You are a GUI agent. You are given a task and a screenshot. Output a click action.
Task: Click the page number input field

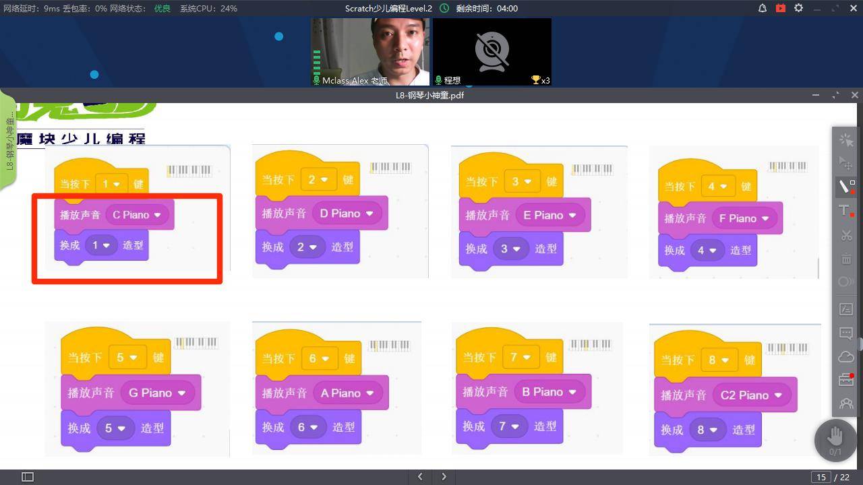tap(821, 477)
